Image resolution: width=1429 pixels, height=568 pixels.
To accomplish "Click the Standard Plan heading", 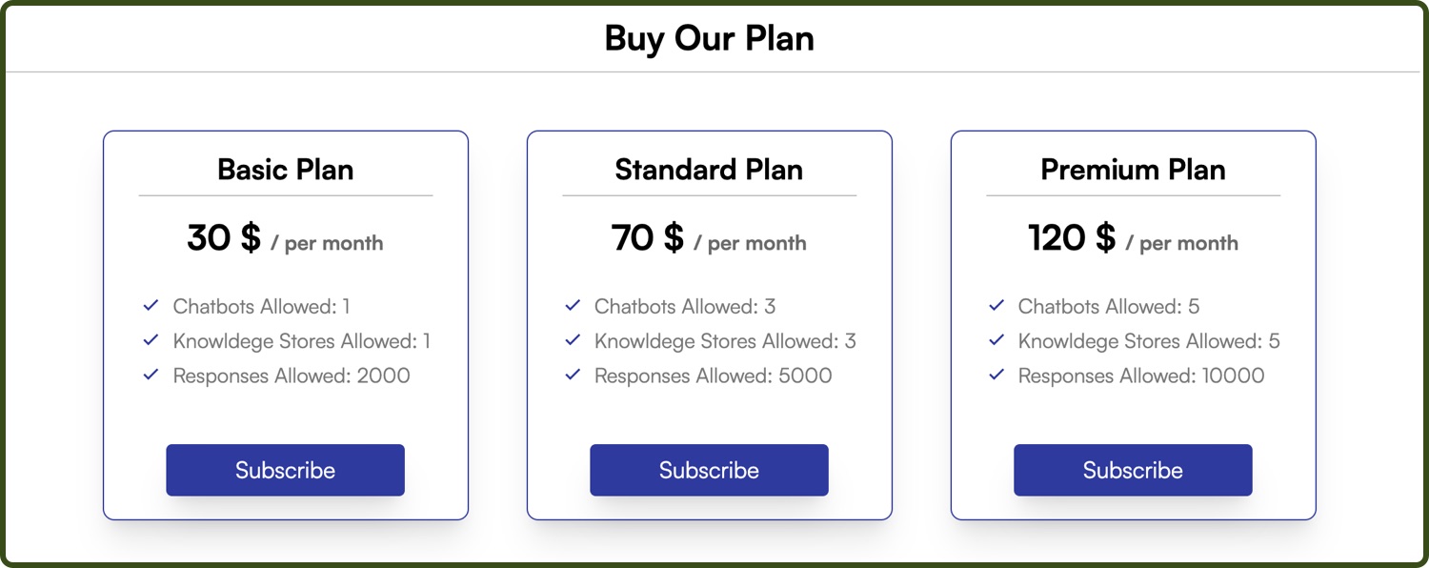I will pos(709,170).
